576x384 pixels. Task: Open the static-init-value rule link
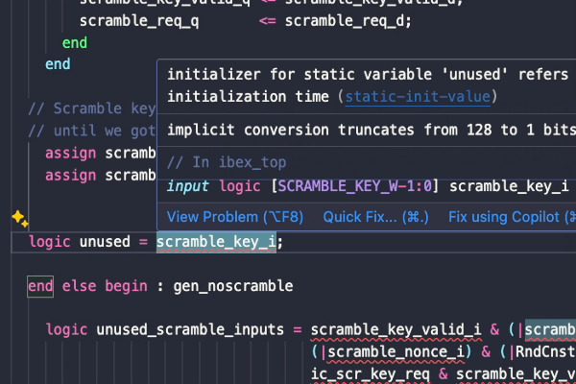tap(418, 97)
